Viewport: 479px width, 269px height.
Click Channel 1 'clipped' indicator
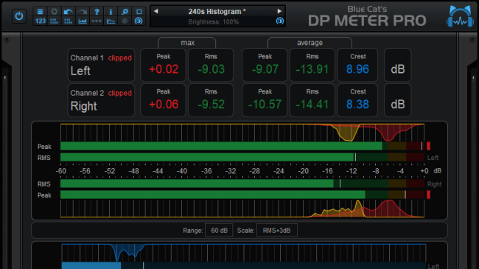[119, 57]
